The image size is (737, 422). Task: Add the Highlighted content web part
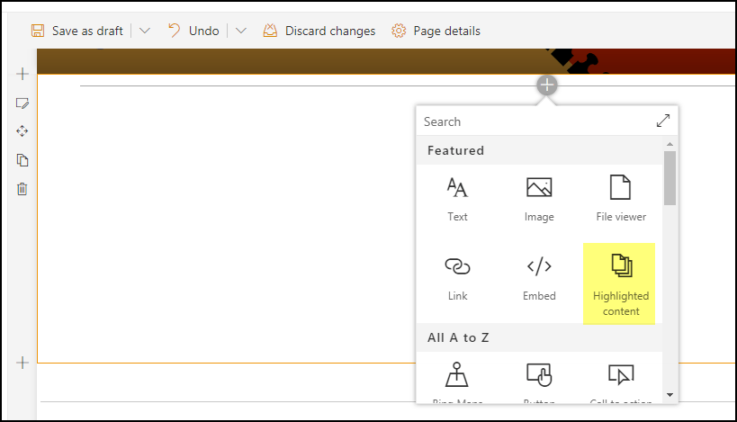point(620,283)
